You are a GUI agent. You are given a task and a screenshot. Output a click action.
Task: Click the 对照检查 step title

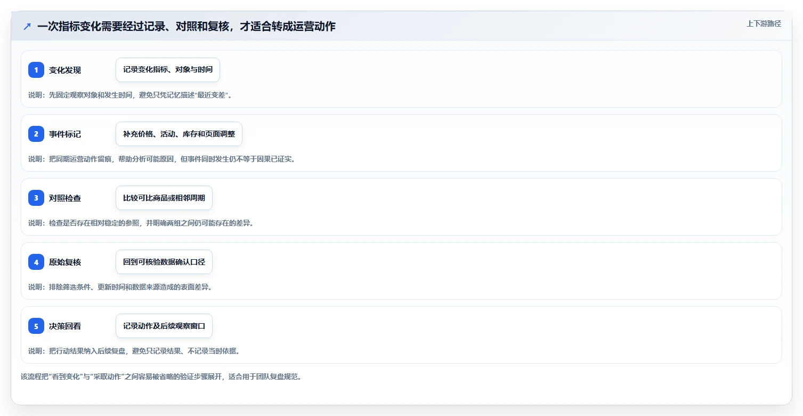pos(65,198)
